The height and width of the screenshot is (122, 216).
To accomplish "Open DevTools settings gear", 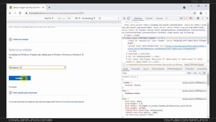I will 198,18.
